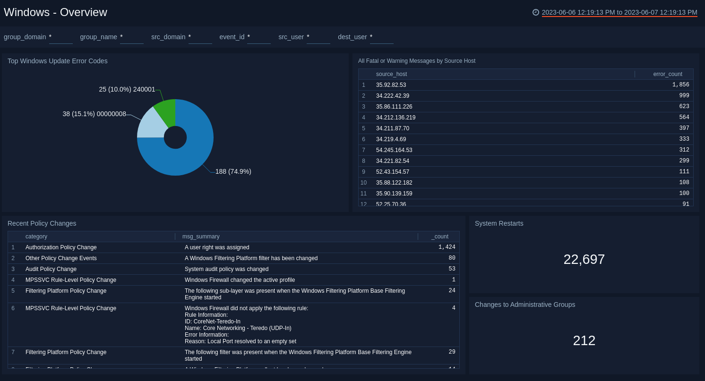The image size is (705, 381).
Task: Select source host 34.222.42.39
Action: pos(393,96)
